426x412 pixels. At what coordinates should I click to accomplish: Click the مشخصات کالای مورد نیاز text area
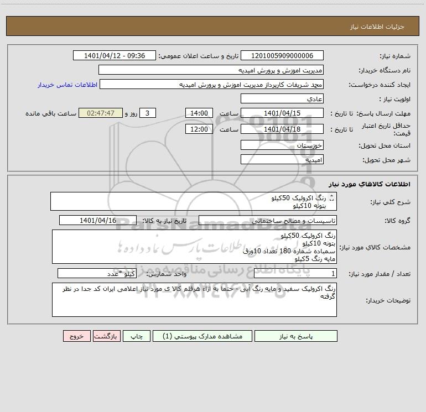point(194,247)
